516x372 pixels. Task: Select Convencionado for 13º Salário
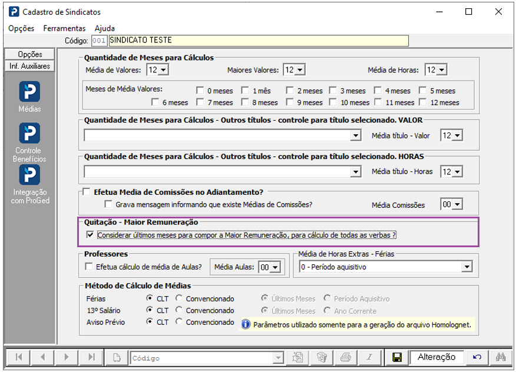178,310
